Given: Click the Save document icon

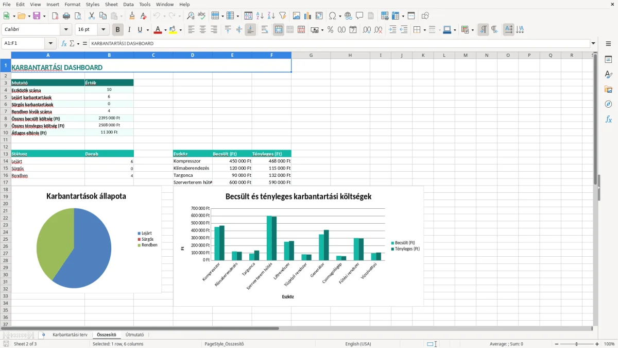Looking at the screenshot, I should 37,16.
